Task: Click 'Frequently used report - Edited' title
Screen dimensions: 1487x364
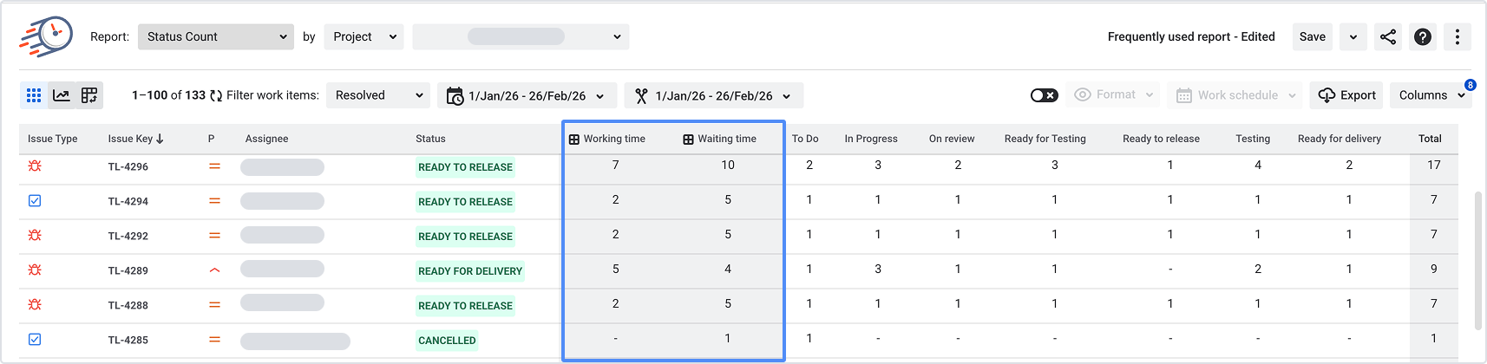Action: [1191, 36]
